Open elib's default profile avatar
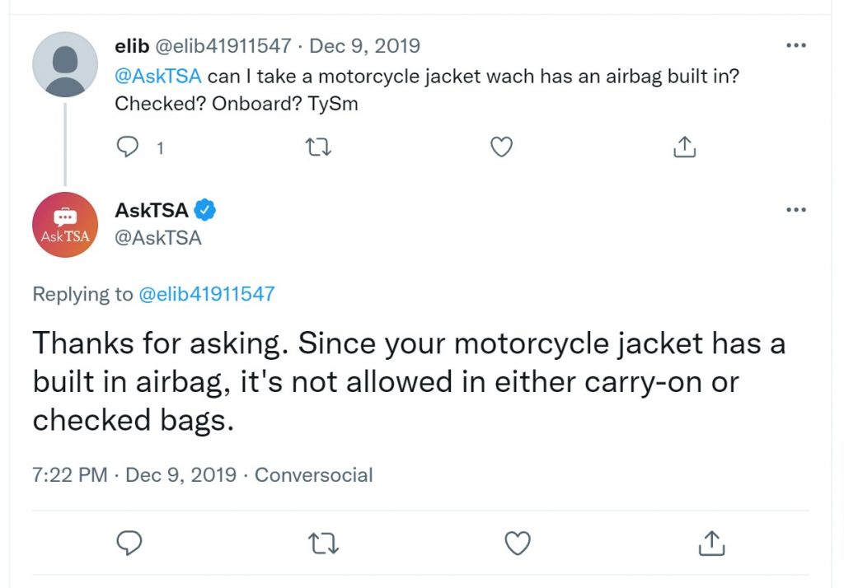The width and height of the screenshot is (844, 588). (65, 64)
